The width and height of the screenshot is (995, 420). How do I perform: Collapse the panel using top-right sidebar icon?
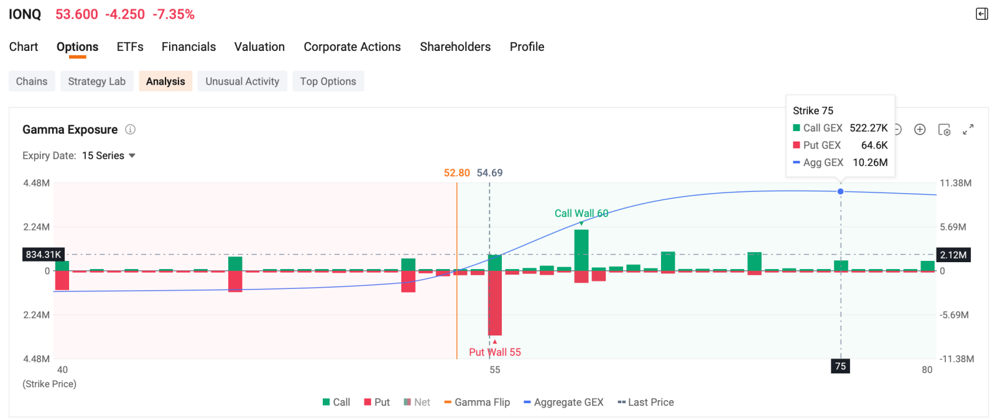[982, 14]
